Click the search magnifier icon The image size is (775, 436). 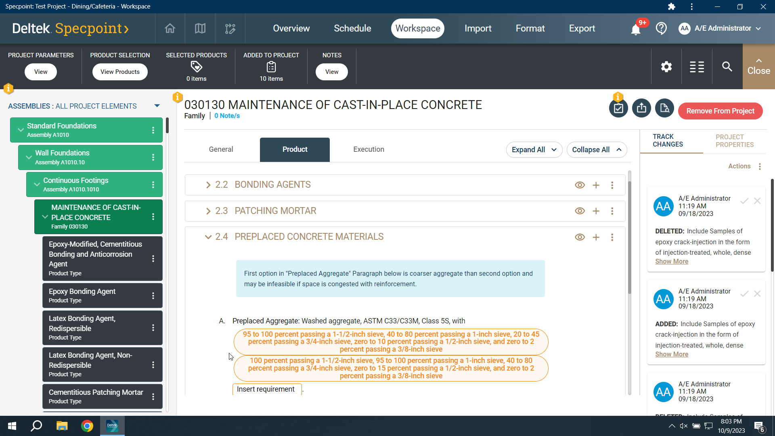tap(727, 67)
